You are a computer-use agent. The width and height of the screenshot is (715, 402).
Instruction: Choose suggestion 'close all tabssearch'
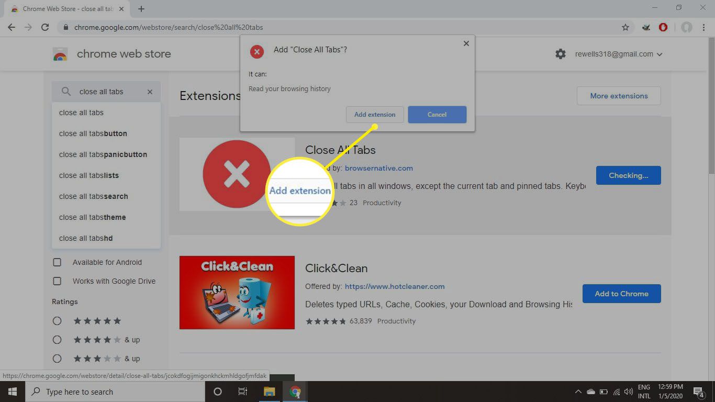(x=106, y=196)
